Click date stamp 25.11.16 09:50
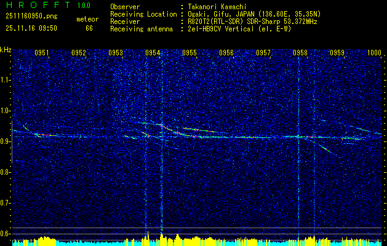387x246 pixels. [31, 28]
